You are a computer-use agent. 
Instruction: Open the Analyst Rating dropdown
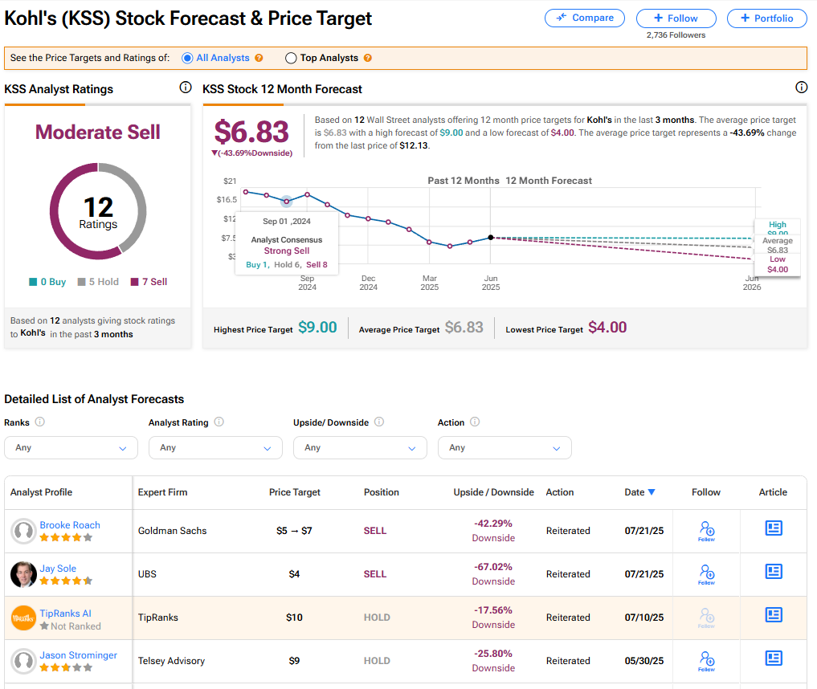click(215, 447)
